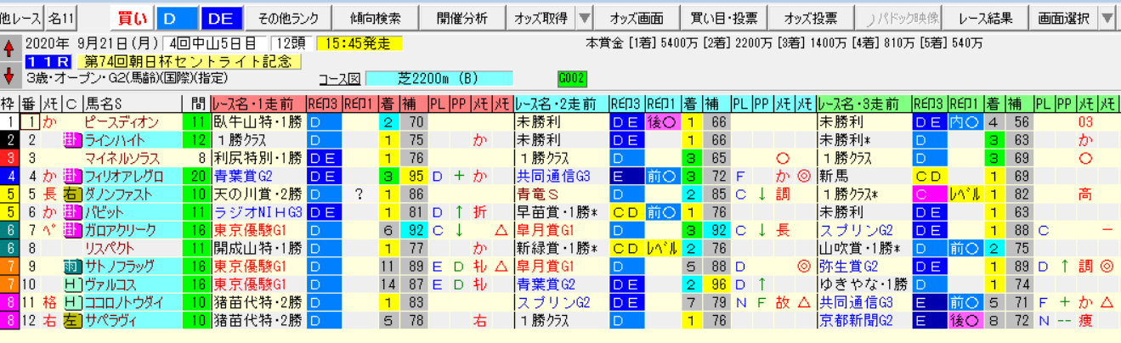Click 開成山特・1勝 in the リスペクト row

pyautogui.click(x=258, y=249)
